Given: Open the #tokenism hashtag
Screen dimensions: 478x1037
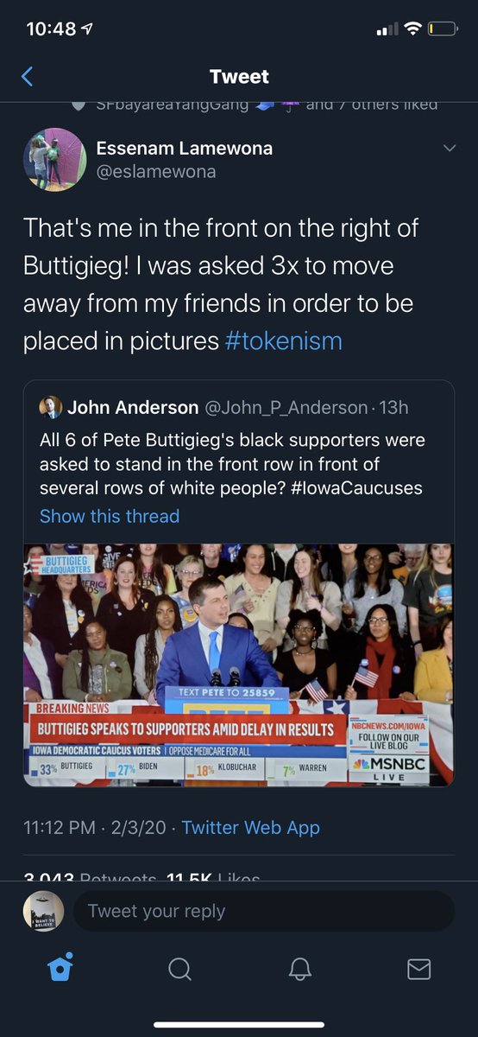Looking at the screenshot, I should (283, 340).
